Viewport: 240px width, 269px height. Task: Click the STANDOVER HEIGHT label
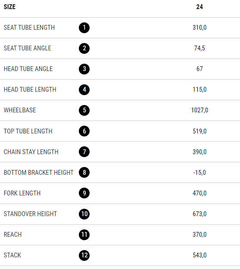point(30,214)
